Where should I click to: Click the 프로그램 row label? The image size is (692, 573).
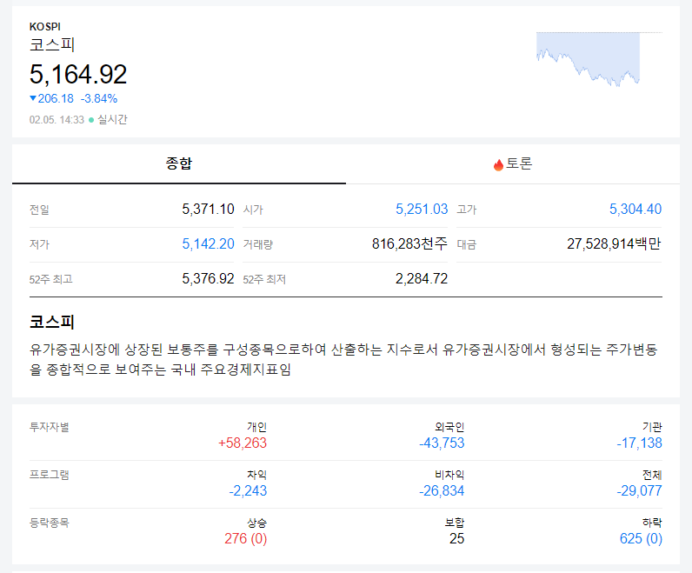(x=50, y=475)
